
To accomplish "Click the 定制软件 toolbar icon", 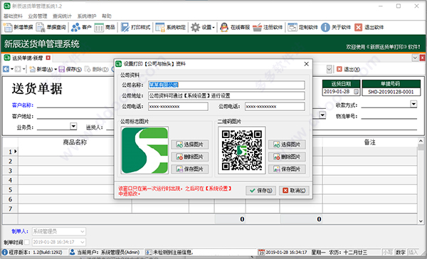I will (303, 27).
